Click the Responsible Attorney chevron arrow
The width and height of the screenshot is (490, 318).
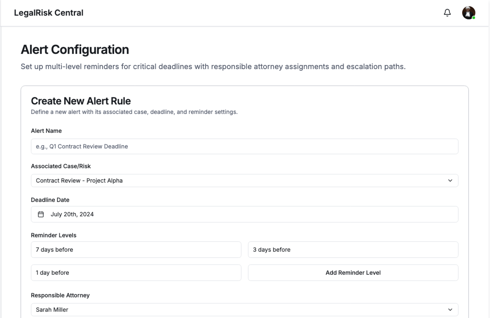tap(450, 310)
